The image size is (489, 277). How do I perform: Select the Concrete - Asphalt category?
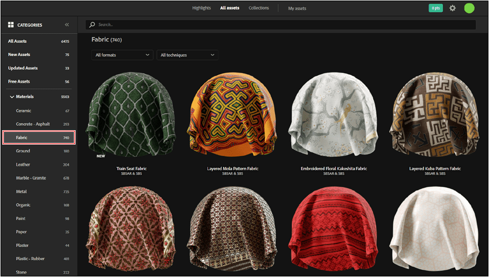coord(39,124)
